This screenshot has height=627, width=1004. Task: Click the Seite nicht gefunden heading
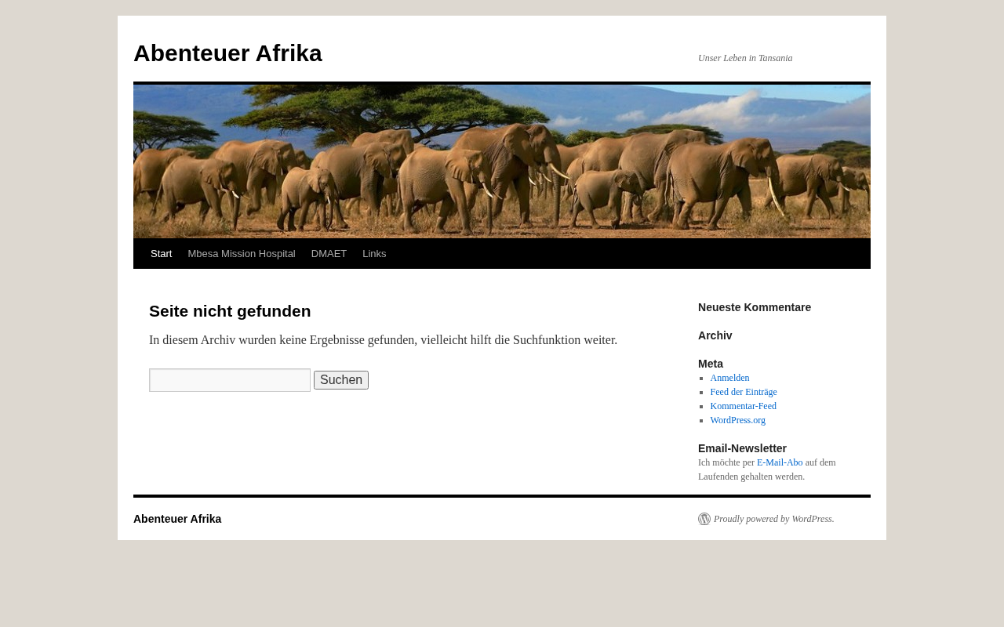[230, 311]
